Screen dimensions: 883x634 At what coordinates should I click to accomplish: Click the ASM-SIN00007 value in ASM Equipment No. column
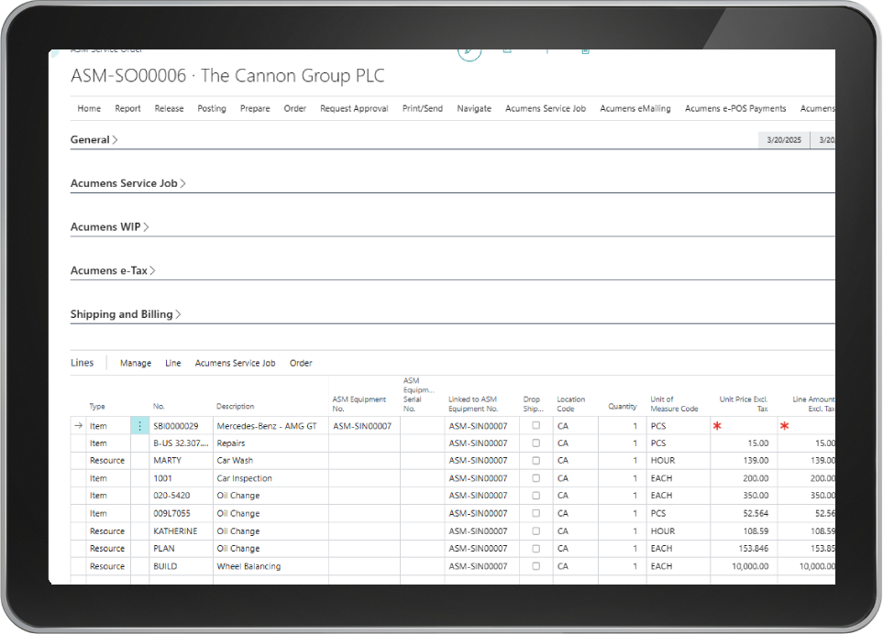tap(362, 426)
